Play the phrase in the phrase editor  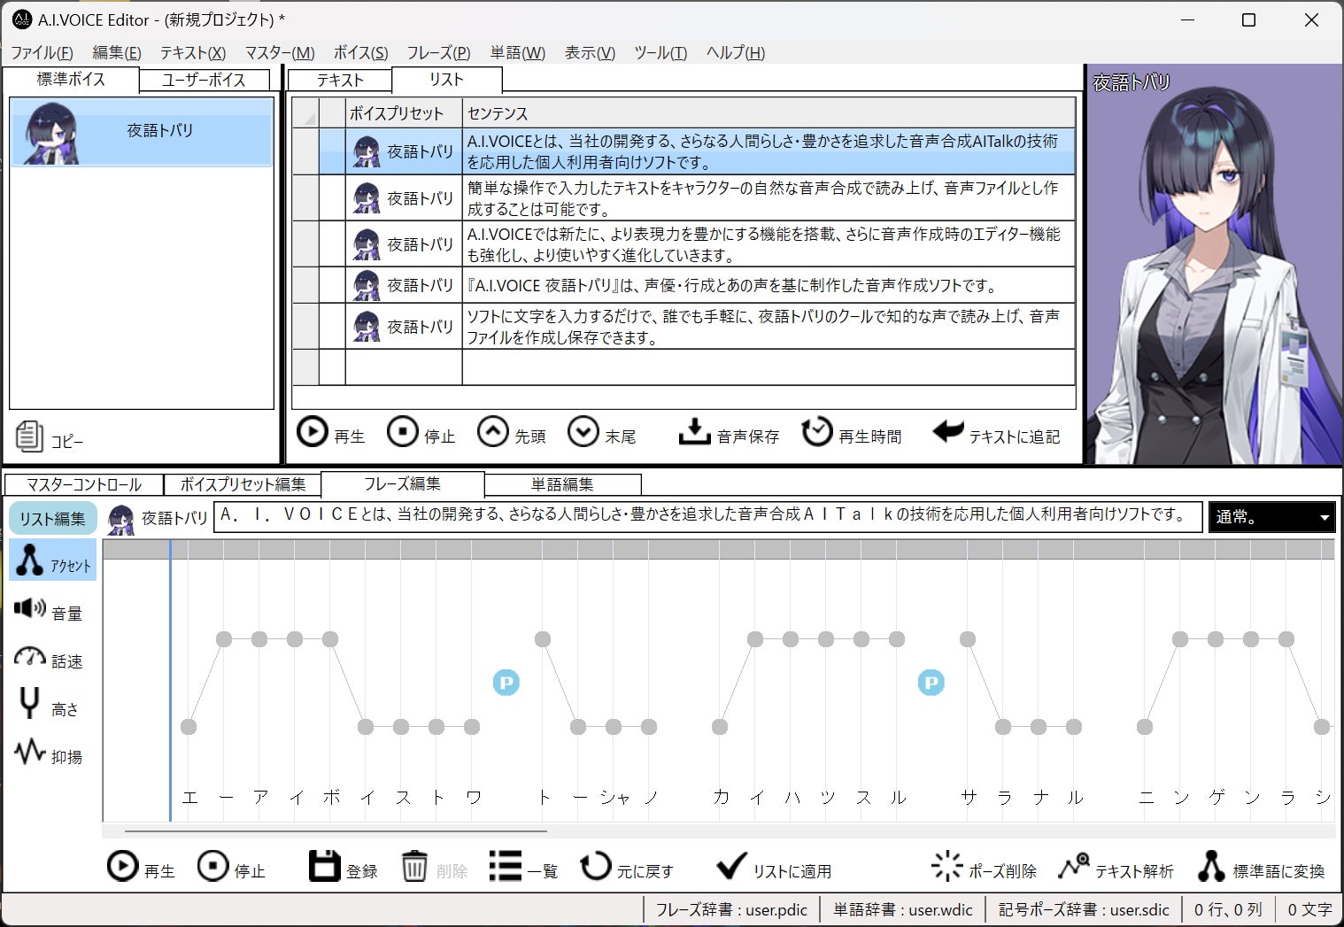click(x=141, y=867)
